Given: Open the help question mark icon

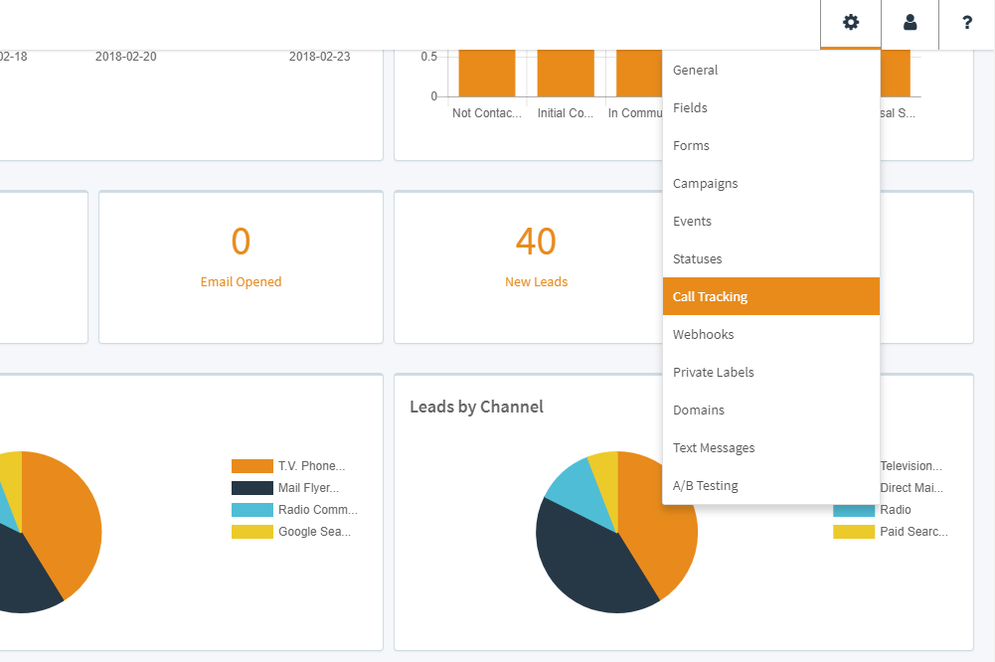Looking at the screenshot, I should tap(965, 22).
